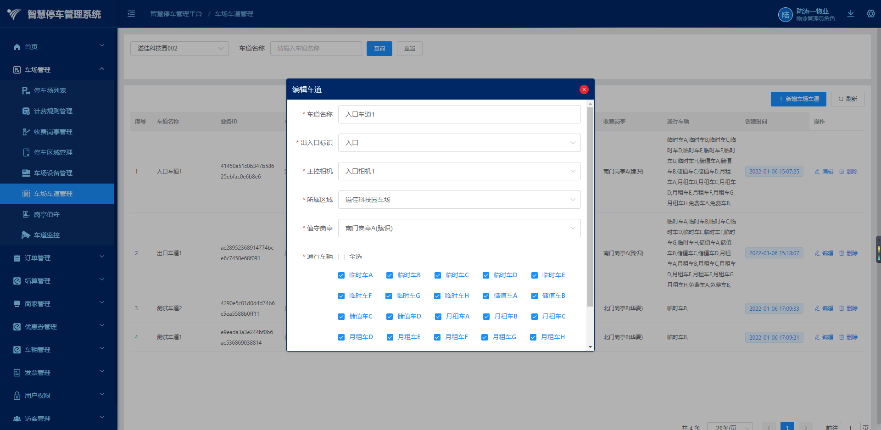Screen dimensions: 881x430
Task: Open the 值守岗亭 dropdown
Action: [x=459, y=228]
